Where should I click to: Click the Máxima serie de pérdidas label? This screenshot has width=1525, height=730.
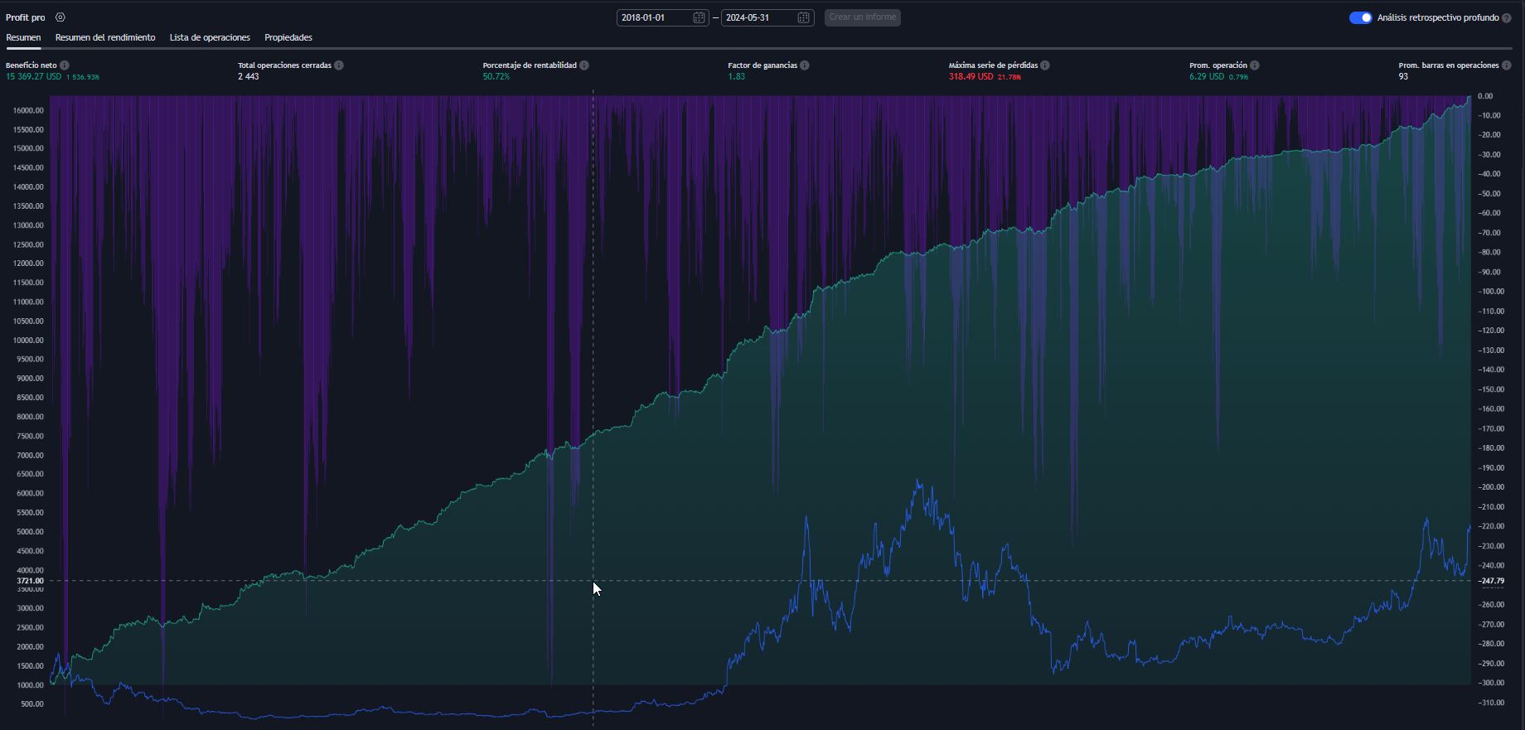click(x=993, y=65)
